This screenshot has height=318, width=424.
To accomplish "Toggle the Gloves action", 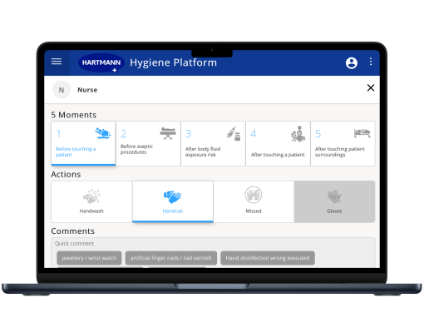I will click(334, 201).
